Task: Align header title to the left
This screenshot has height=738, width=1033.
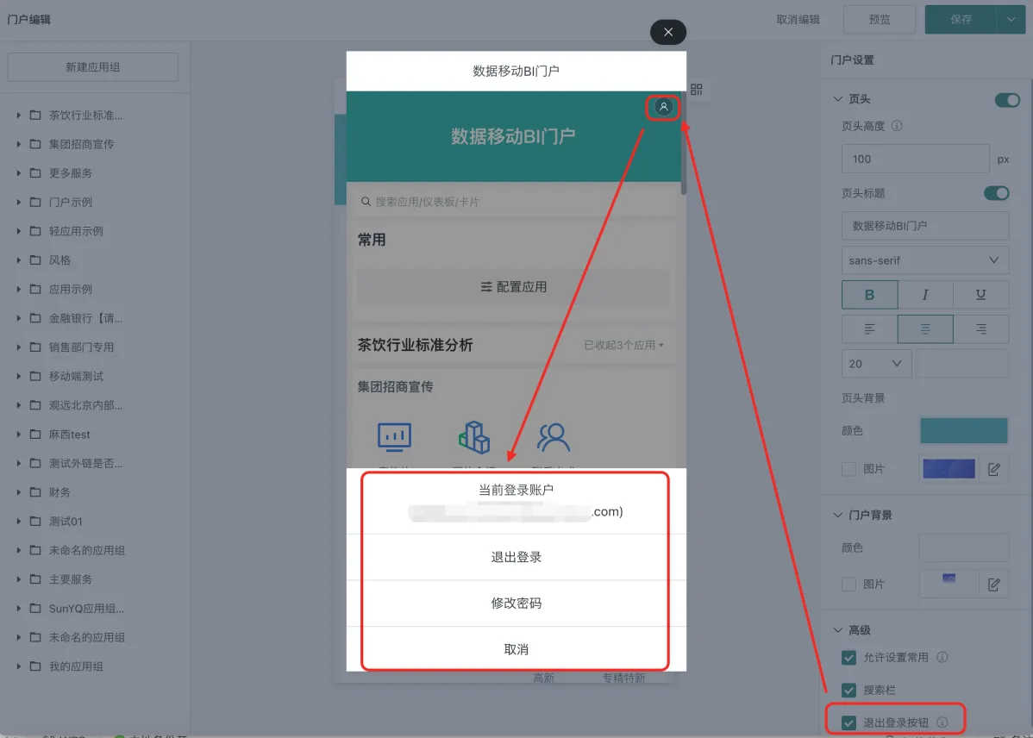Action: point(869,329)
